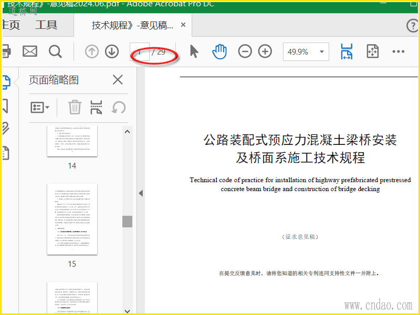
Task: Click the page label 14
Action: pyautogui.click(x=72, y=166)
